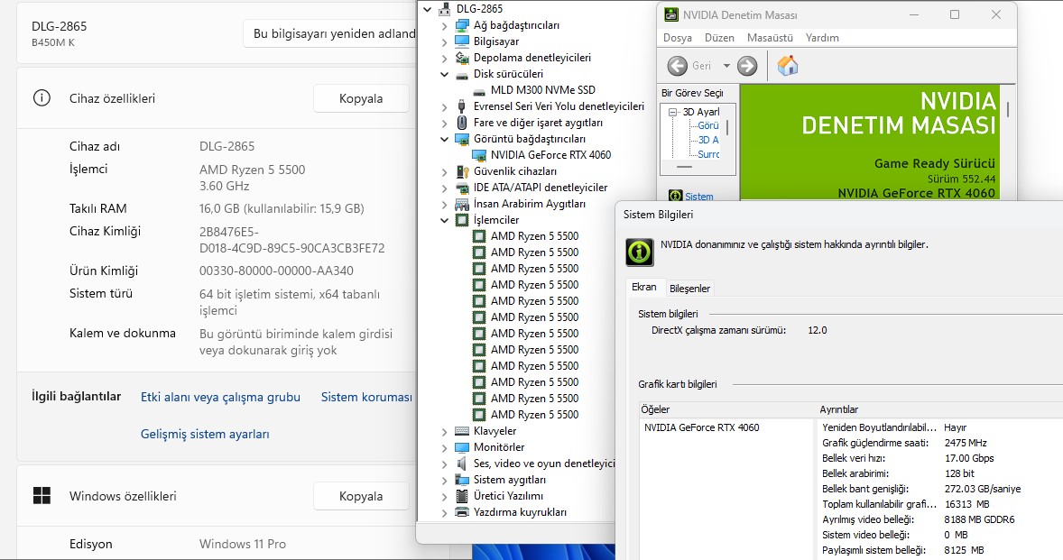Screen dimensions: 1063x560
Task: Click the "00330-80000-00000-AA340" product ID
Action: tap(276, 271)
